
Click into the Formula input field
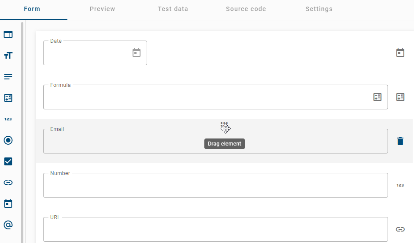(x=215, y=97)
